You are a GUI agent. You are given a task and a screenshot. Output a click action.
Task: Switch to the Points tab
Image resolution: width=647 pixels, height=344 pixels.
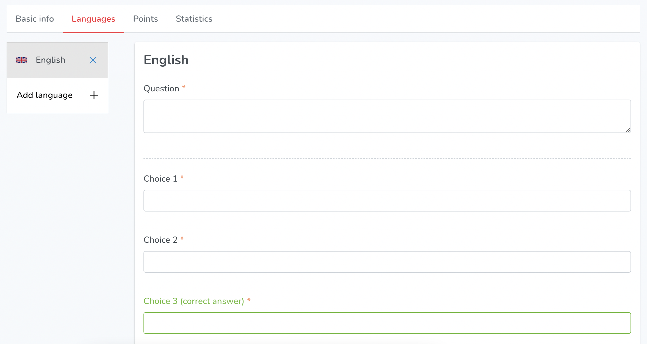pyautogui.click(x=145, y=19)
